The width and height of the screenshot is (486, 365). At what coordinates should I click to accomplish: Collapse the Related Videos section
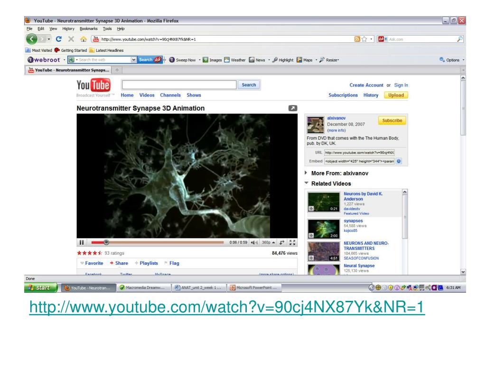point(328,183)
